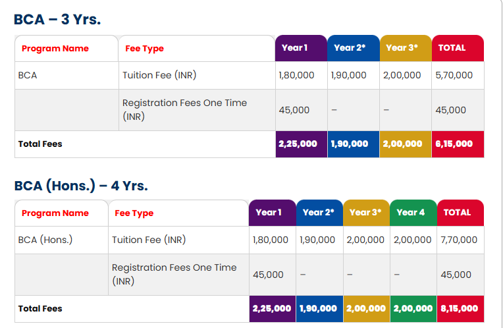The image size is (503, 328).
Task: Click the green Year 4 header in Hons. table
Action: coord(413,213)
